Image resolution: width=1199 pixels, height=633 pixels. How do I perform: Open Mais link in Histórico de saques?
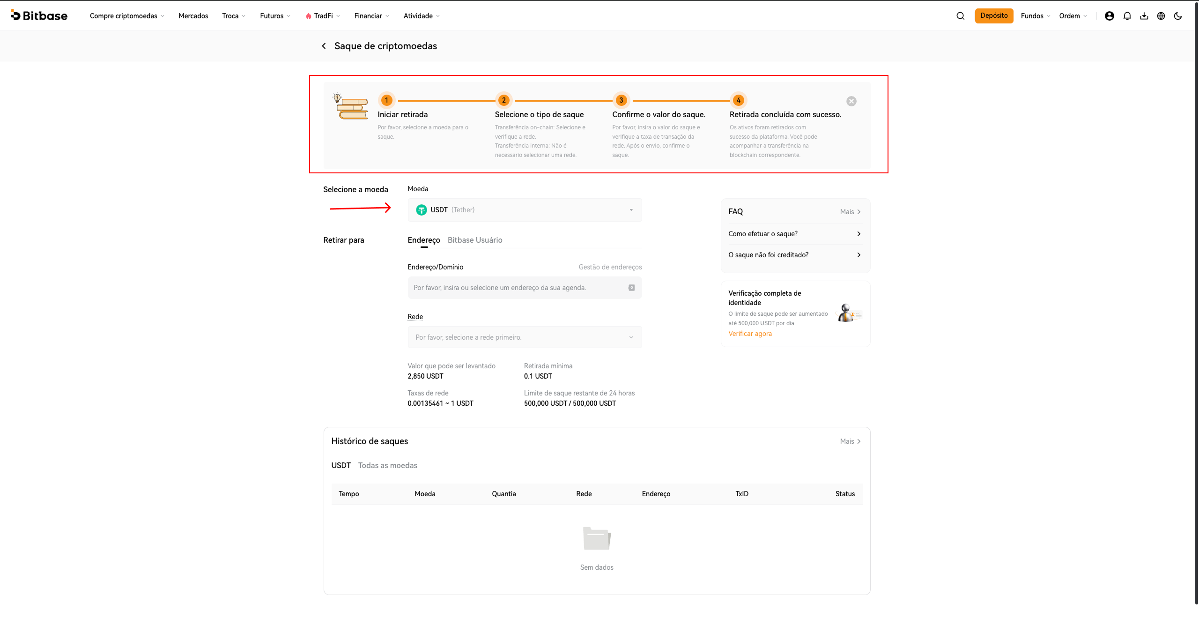[851, 441]
